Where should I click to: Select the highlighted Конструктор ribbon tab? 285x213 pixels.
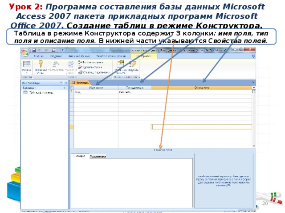click(144, 56)
